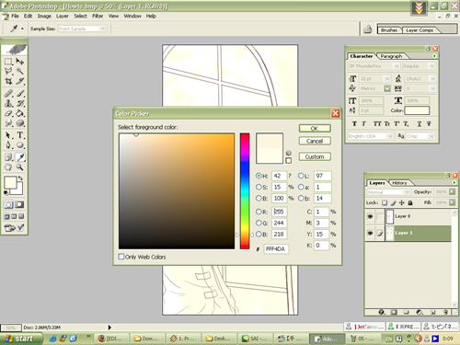The width and height of the screenshot is (460, 345).
Task: Toggle the Lock all icon in Layers
Action: pos(410,202)
